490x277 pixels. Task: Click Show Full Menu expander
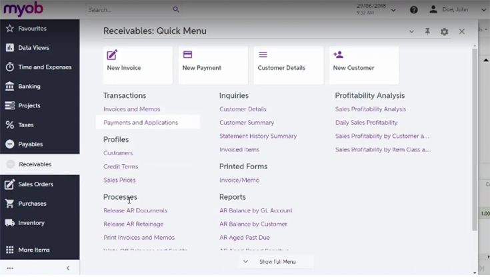[x=276, y=262]
